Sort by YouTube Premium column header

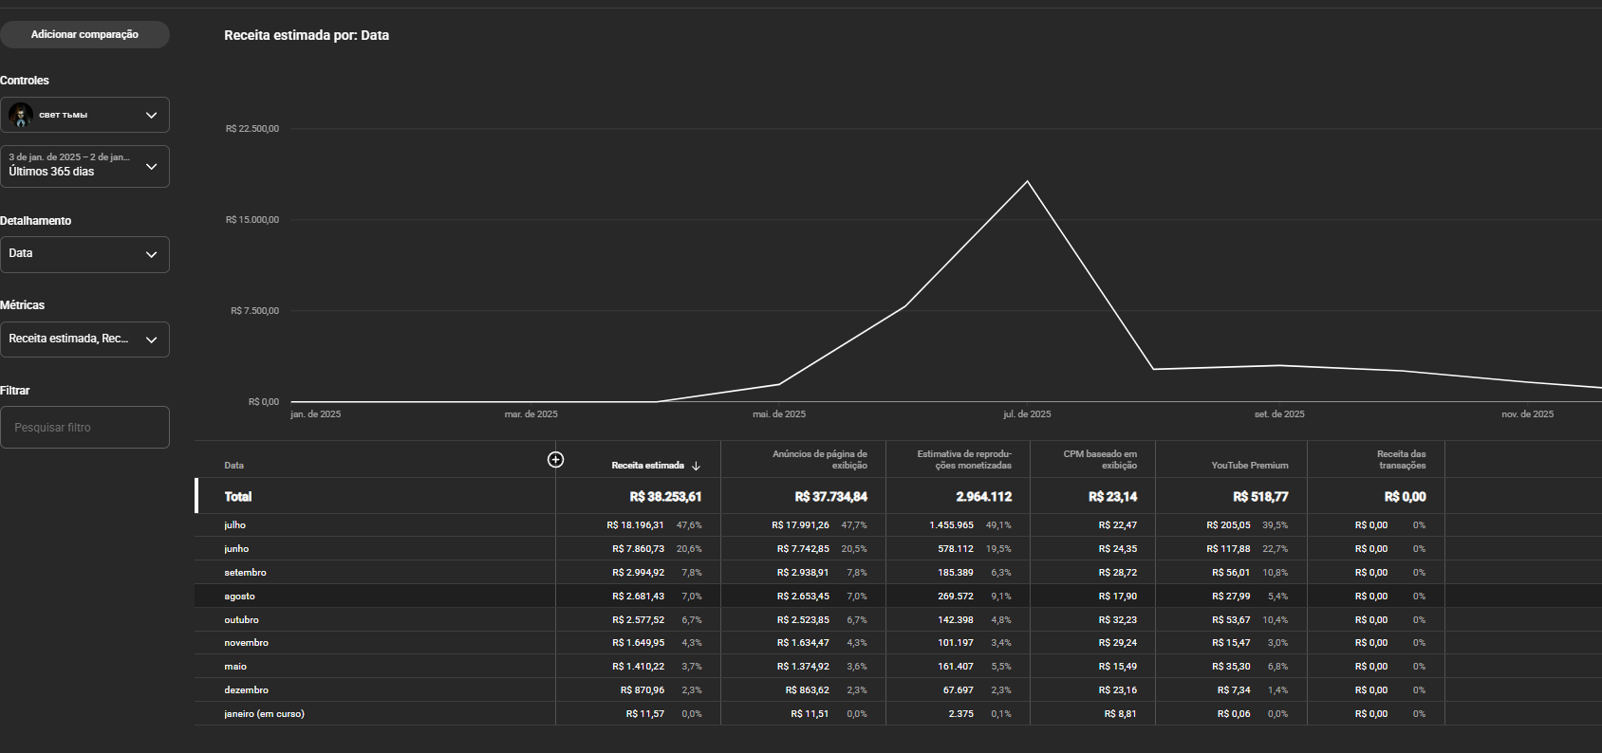[1249, 466]
